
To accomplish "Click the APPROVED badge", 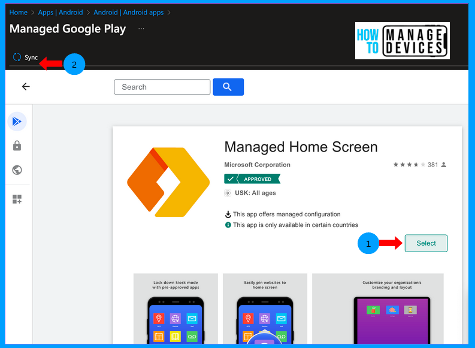I will click(x=252, y=178).
